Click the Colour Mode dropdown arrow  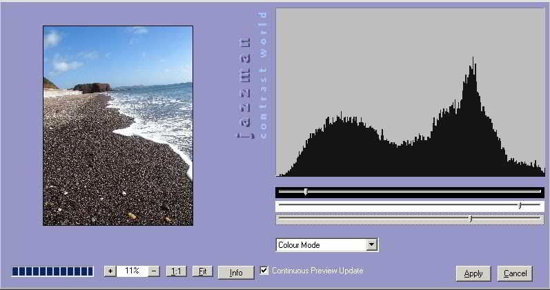point(372,244)
